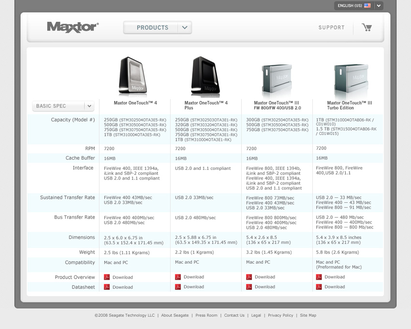The width and height of the screenshot is (411, 329).
Task: Expand the Products dropdown arrow
Action: click(185, 28)
